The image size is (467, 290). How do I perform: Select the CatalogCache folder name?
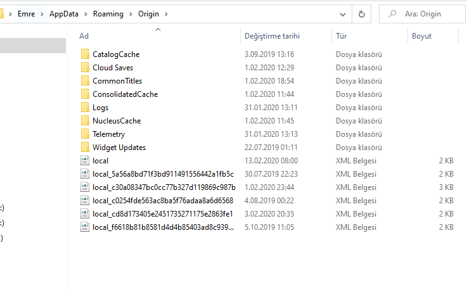pyautogui.click(x=116, y=54)
